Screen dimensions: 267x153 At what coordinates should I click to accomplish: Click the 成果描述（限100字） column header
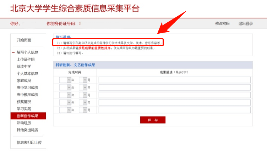[x=174, y=72]
